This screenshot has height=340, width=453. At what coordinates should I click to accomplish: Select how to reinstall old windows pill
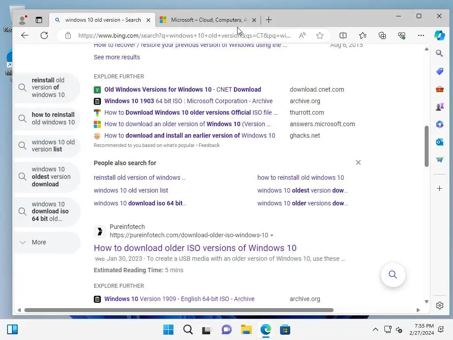click(x=47, y=119)
